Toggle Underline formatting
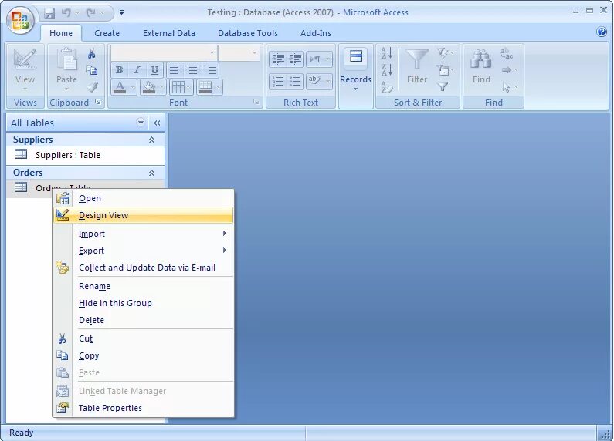614x441 pixels. click(x=154, y=70)
